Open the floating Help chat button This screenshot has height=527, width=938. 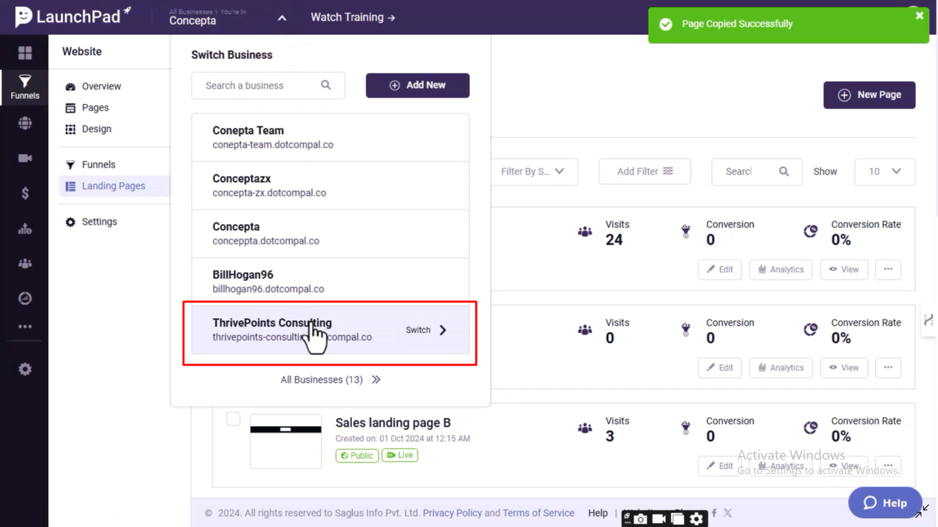[885, 503]
